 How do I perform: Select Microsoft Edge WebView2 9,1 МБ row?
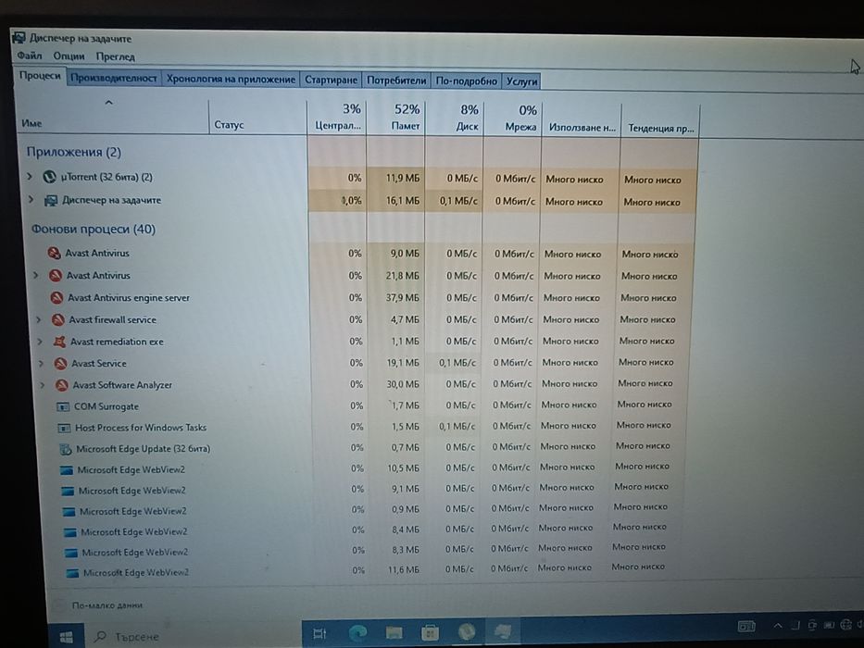[366, 489]
